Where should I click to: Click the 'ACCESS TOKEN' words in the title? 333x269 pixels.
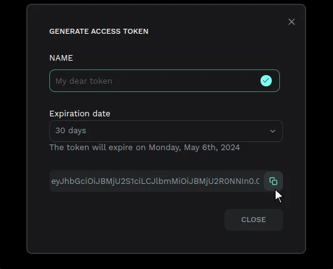pos(119,31)
